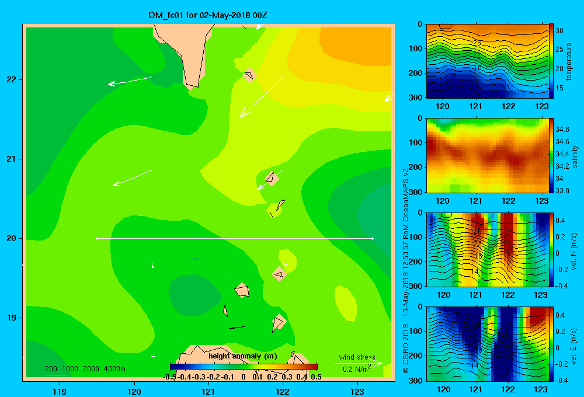Click the '300' depth label on salinity plot
584x397 pixels.
pyautogui.click(x=416, y=192)
